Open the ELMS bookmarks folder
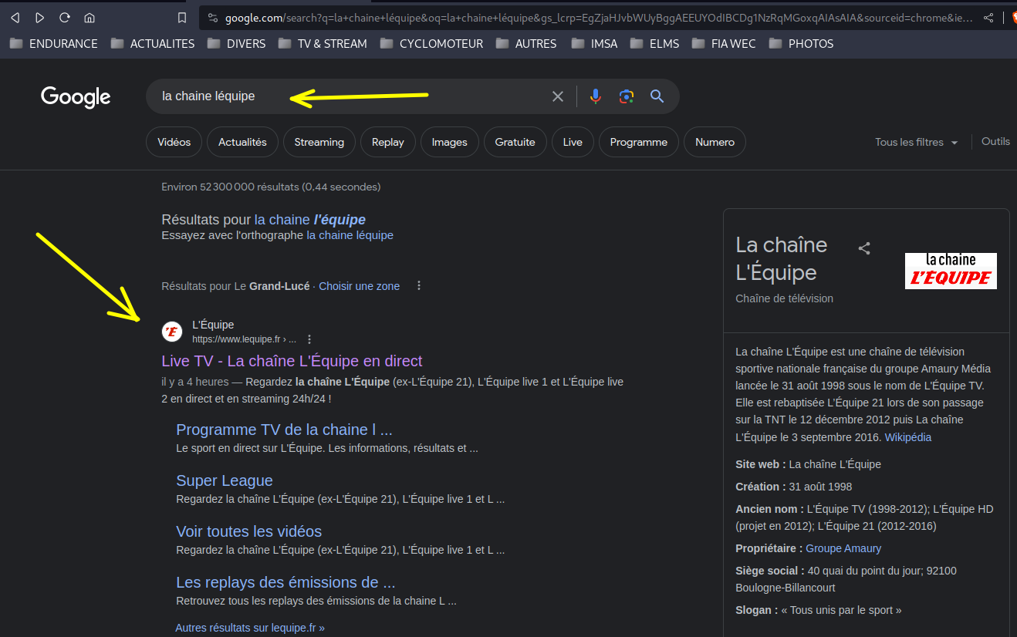1017x637 pixels. click(x=654, y=44)
